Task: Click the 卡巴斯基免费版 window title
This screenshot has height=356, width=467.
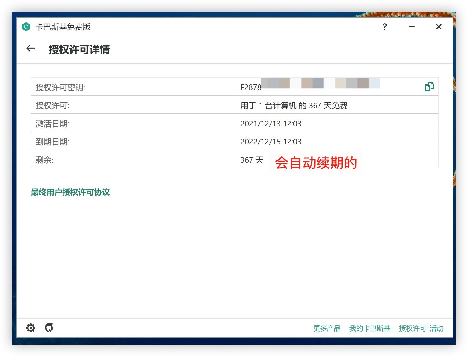Action: (x=63, y=27)
